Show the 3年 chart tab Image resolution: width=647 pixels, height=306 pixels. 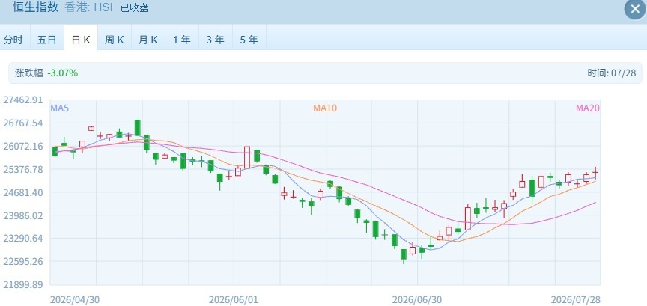click(x=216, y=40)
